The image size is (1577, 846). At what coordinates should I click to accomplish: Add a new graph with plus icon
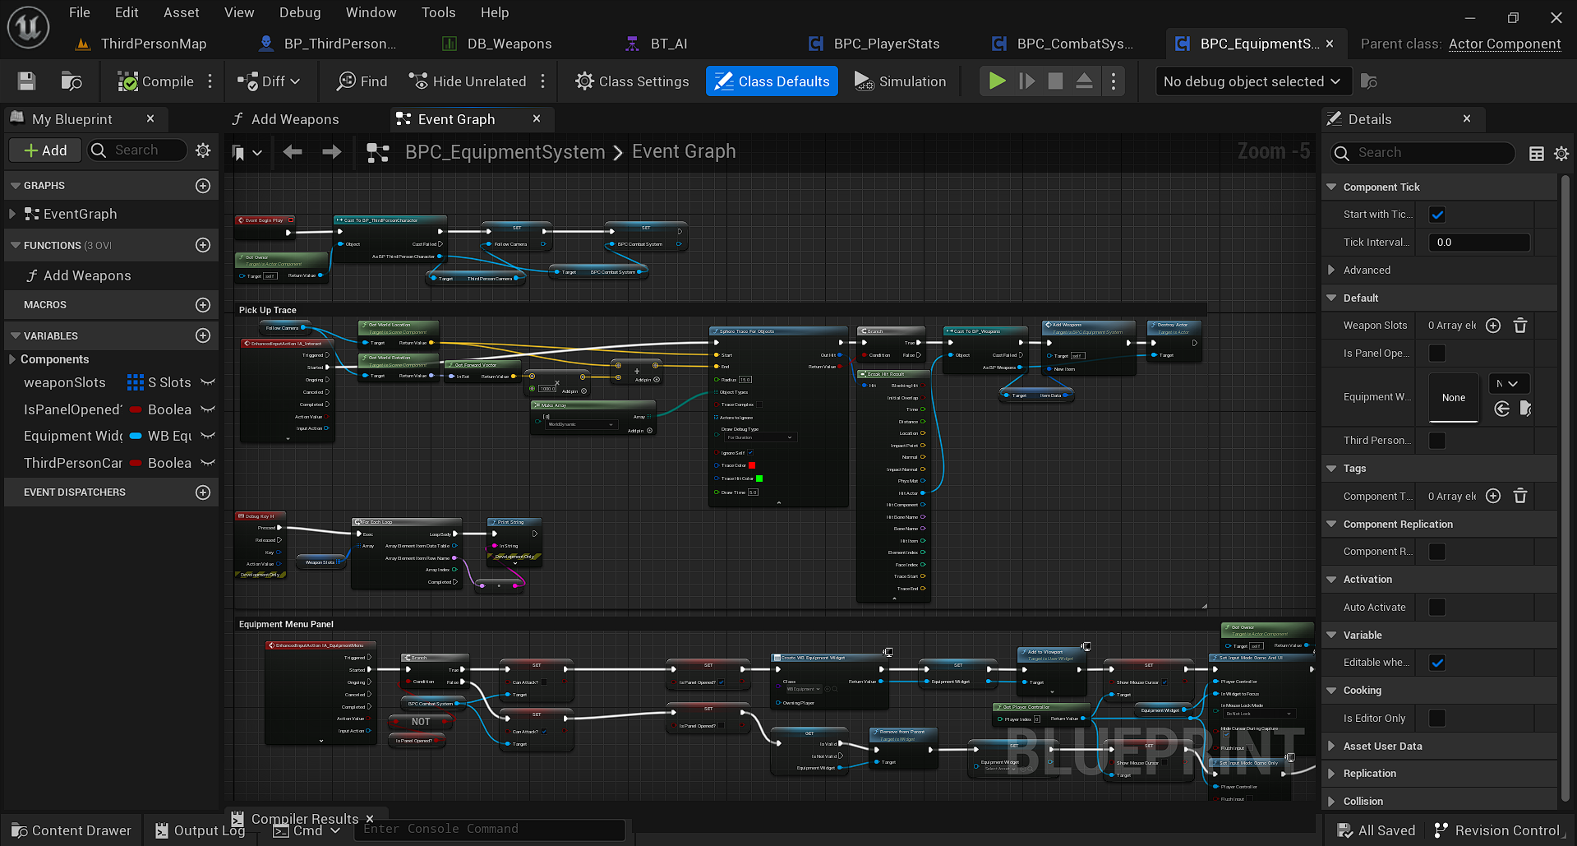[x=203, y=186]
